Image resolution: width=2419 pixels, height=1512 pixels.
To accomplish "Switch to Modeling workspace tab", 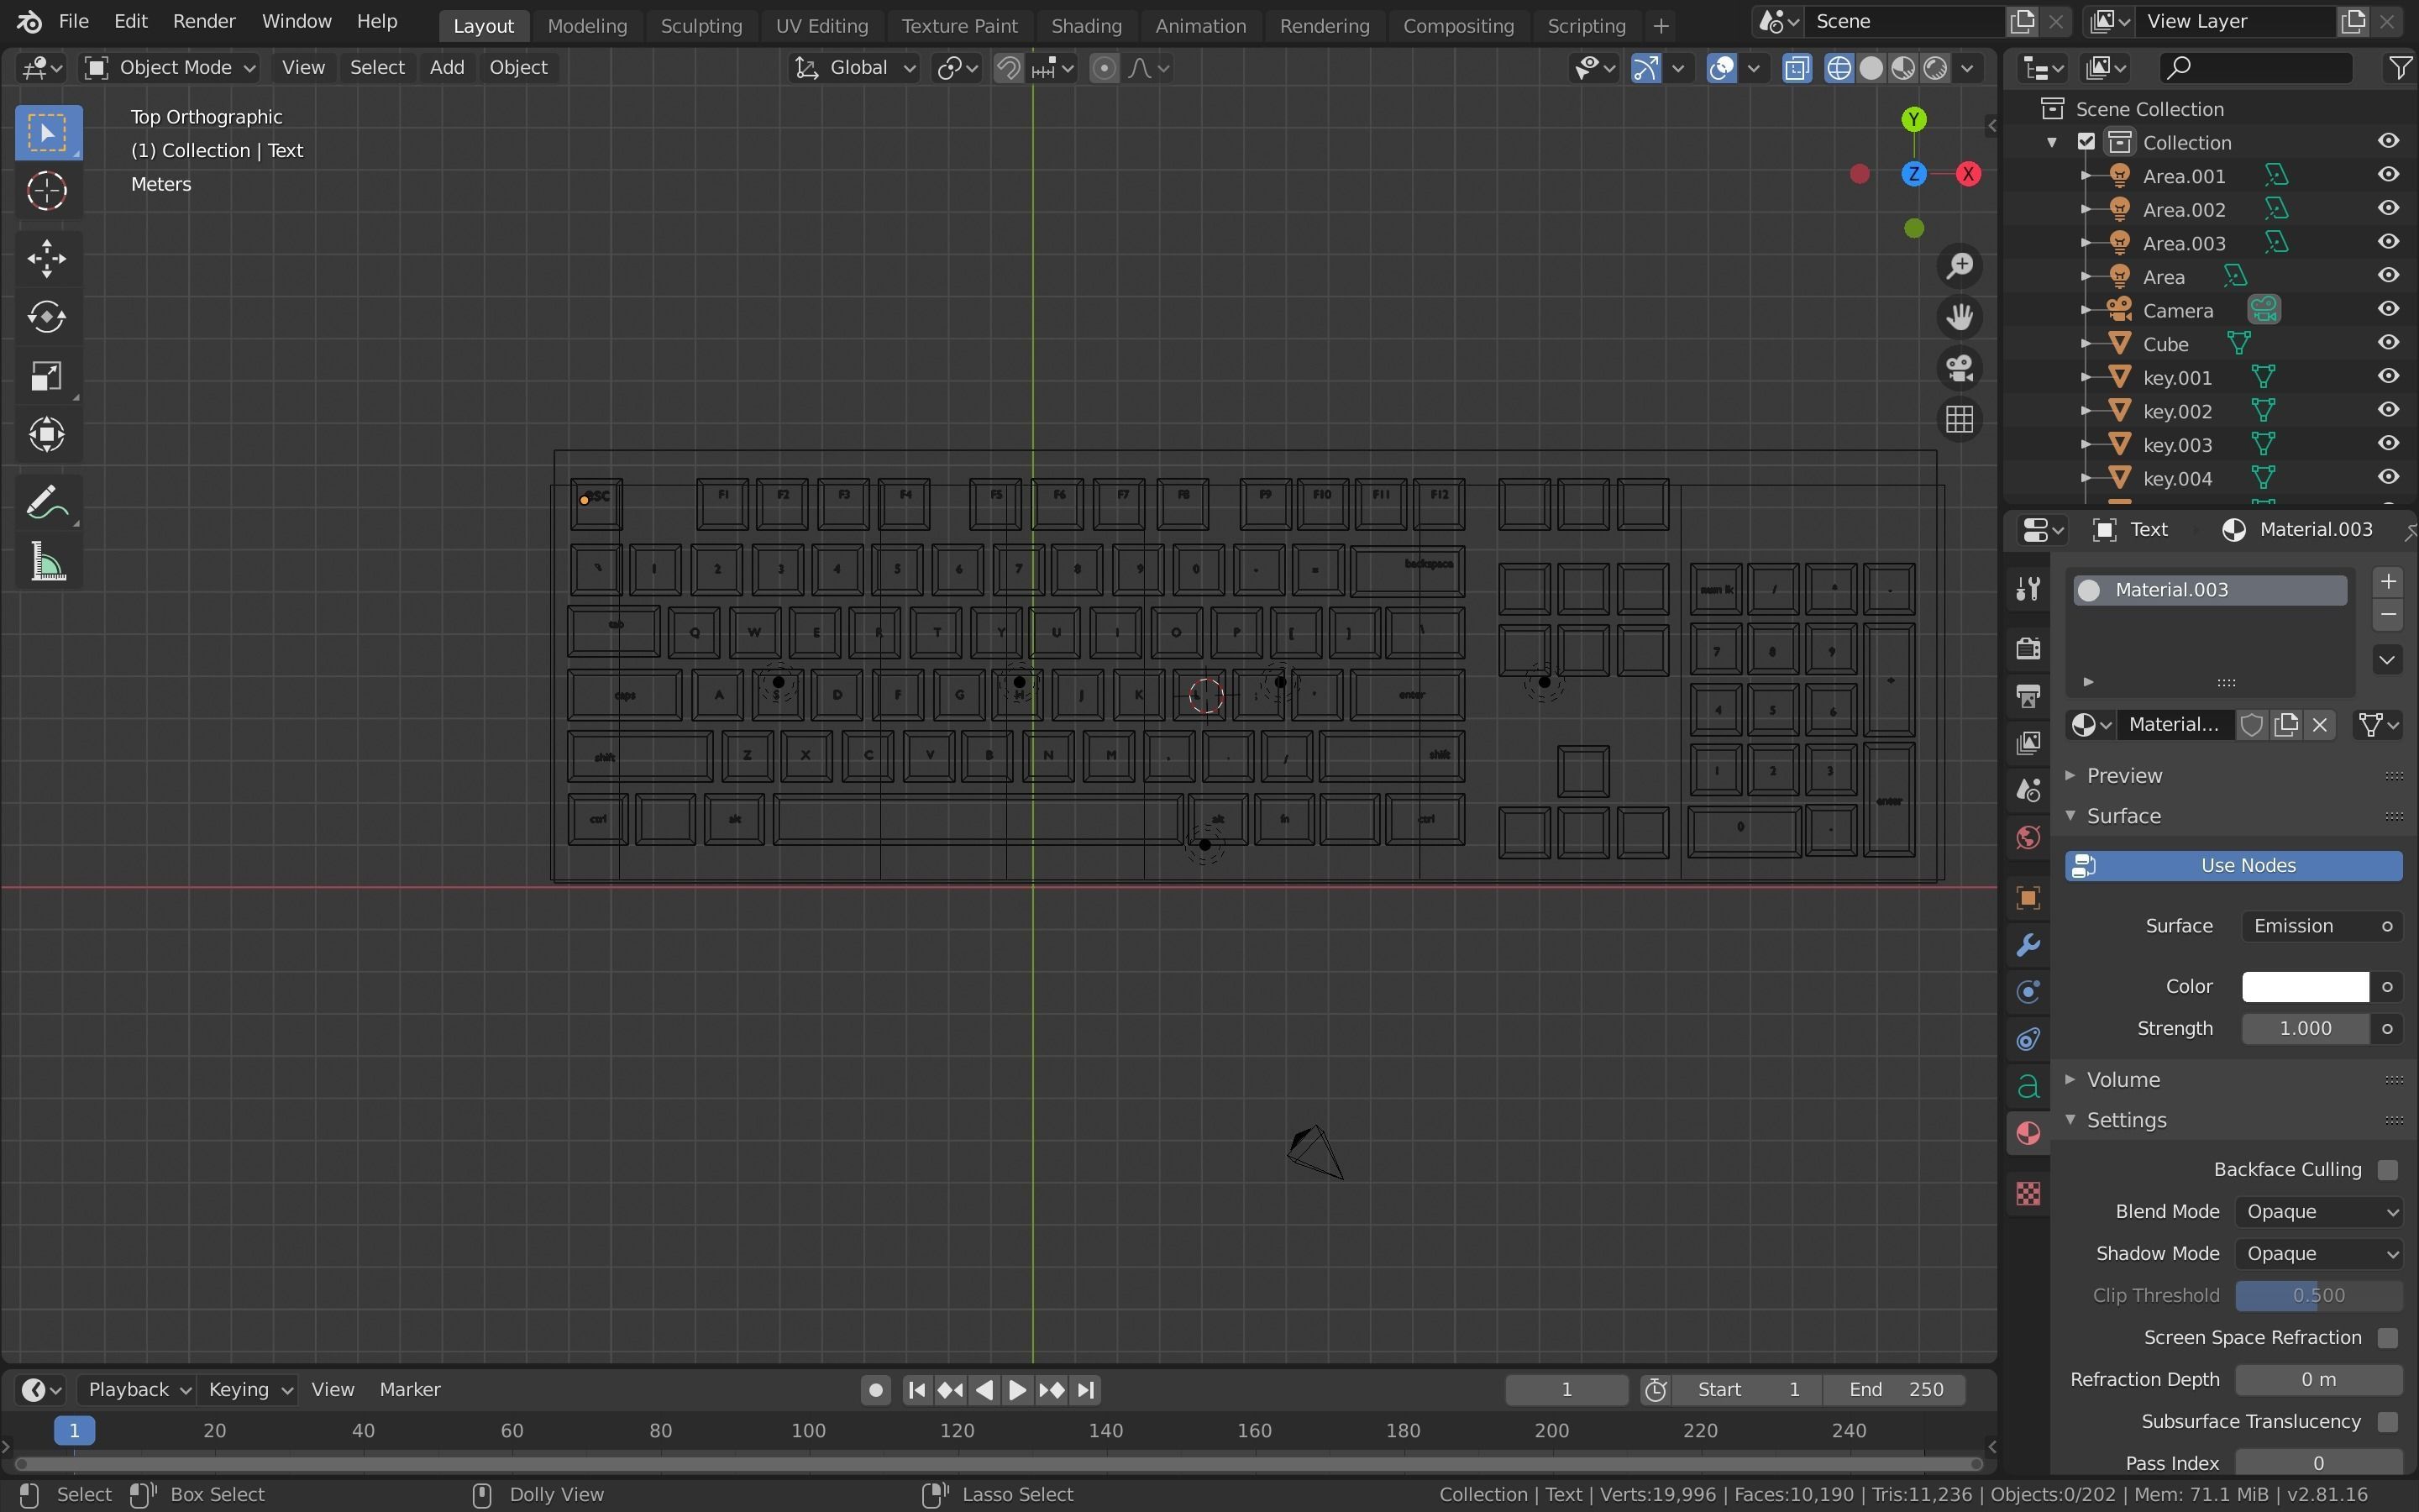I will coord(587,25).
